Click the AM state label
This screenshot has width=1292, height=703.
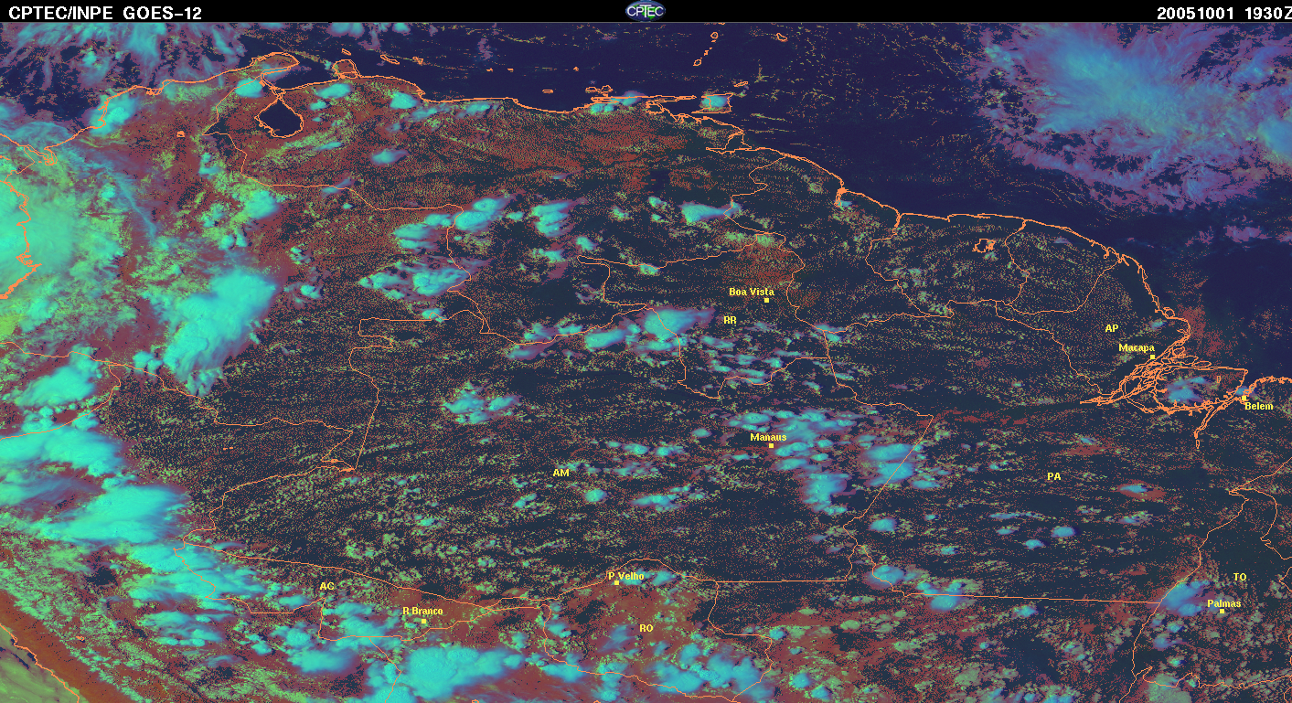point(561,473)
